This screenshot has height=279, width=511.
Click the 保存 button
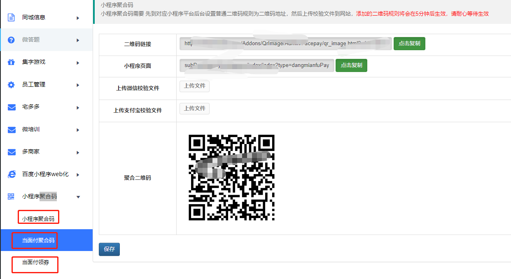pos(109,249)
